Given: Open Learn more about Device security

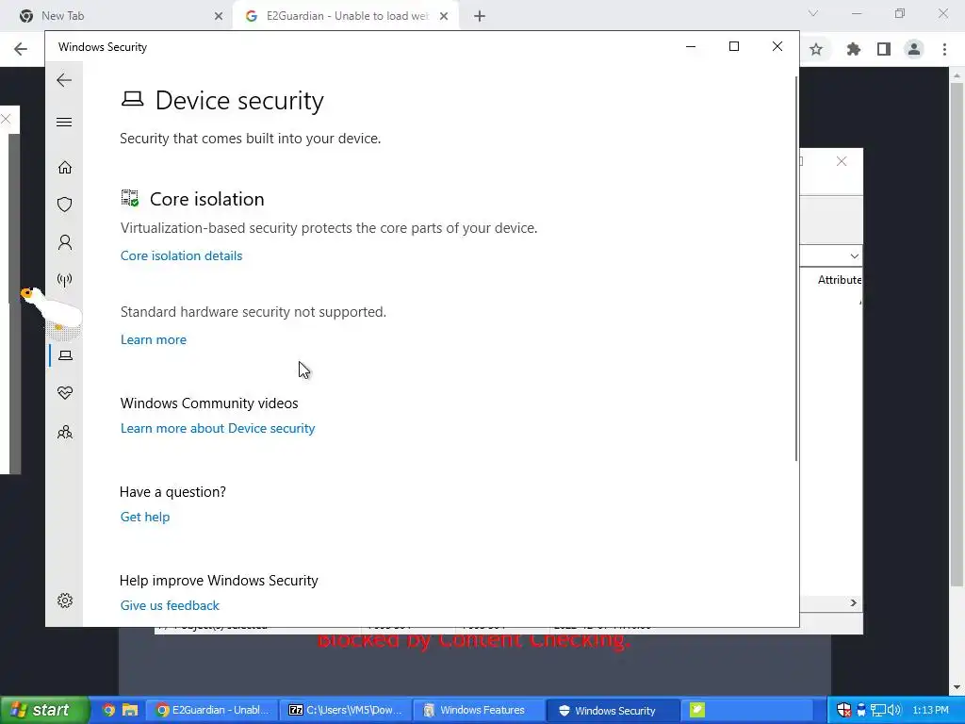Looking at the screenshot, I should [218, 429].
